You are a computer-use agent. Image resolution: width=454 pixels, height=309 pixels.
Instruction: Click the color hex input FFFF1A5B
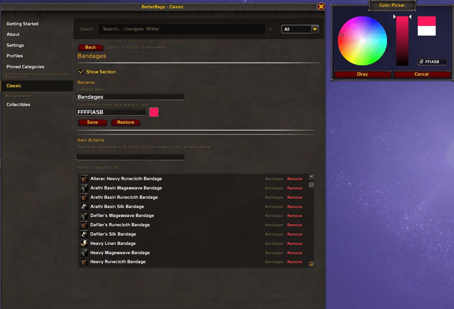coord(111,112)
